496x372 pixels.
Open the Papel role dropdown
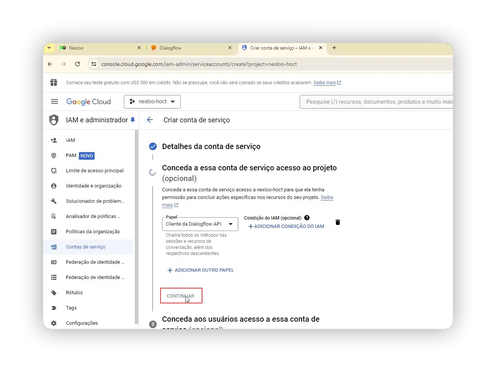(x=200, y=224)
